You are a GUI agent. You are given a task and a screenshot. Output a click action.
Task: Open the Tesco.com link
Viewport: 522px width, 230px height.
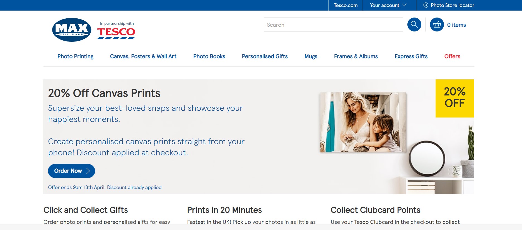[345, 5]
